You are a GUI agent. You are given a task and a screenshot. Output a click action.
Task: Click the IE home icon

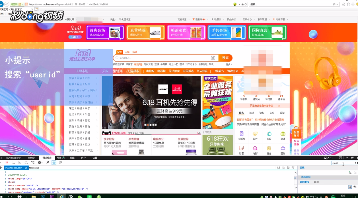(343, 4)
